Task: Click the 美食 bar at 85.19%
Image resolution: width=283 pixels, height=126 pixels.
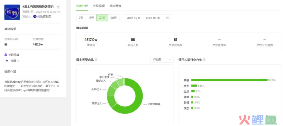Action: 229,80
